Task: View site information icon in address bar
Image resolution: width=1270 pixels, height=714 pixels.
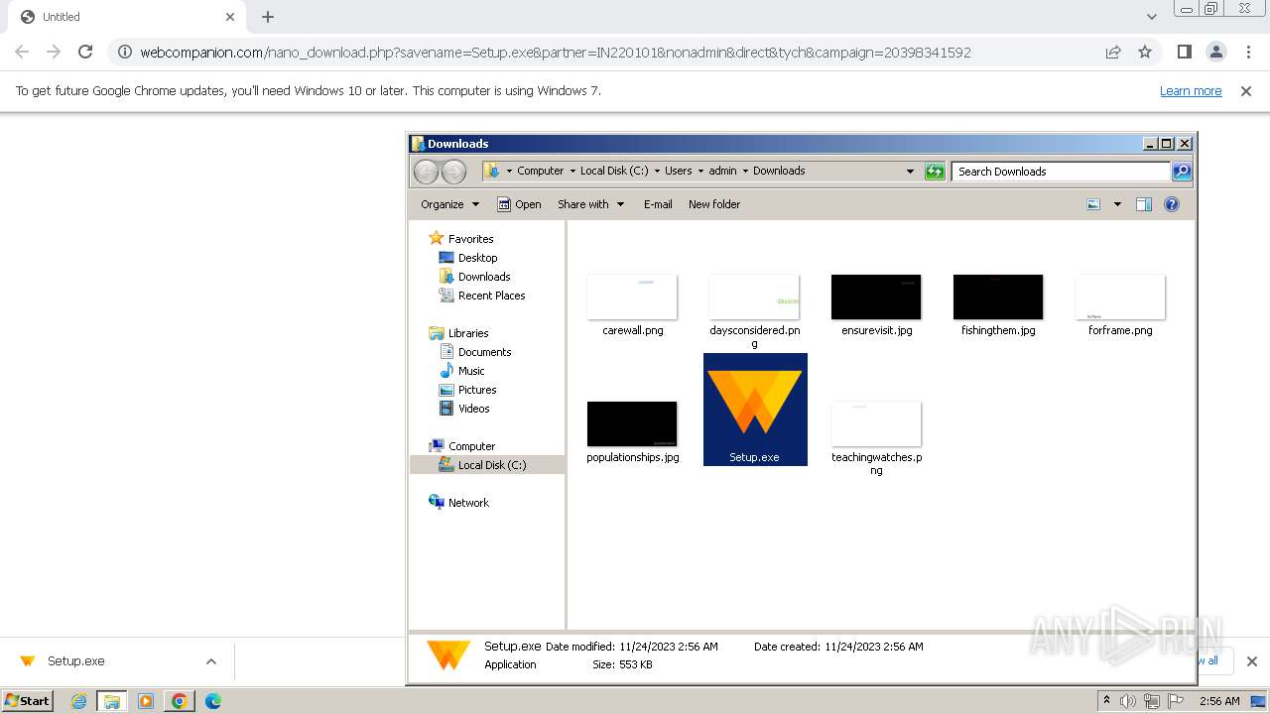Action: (124, 52)
